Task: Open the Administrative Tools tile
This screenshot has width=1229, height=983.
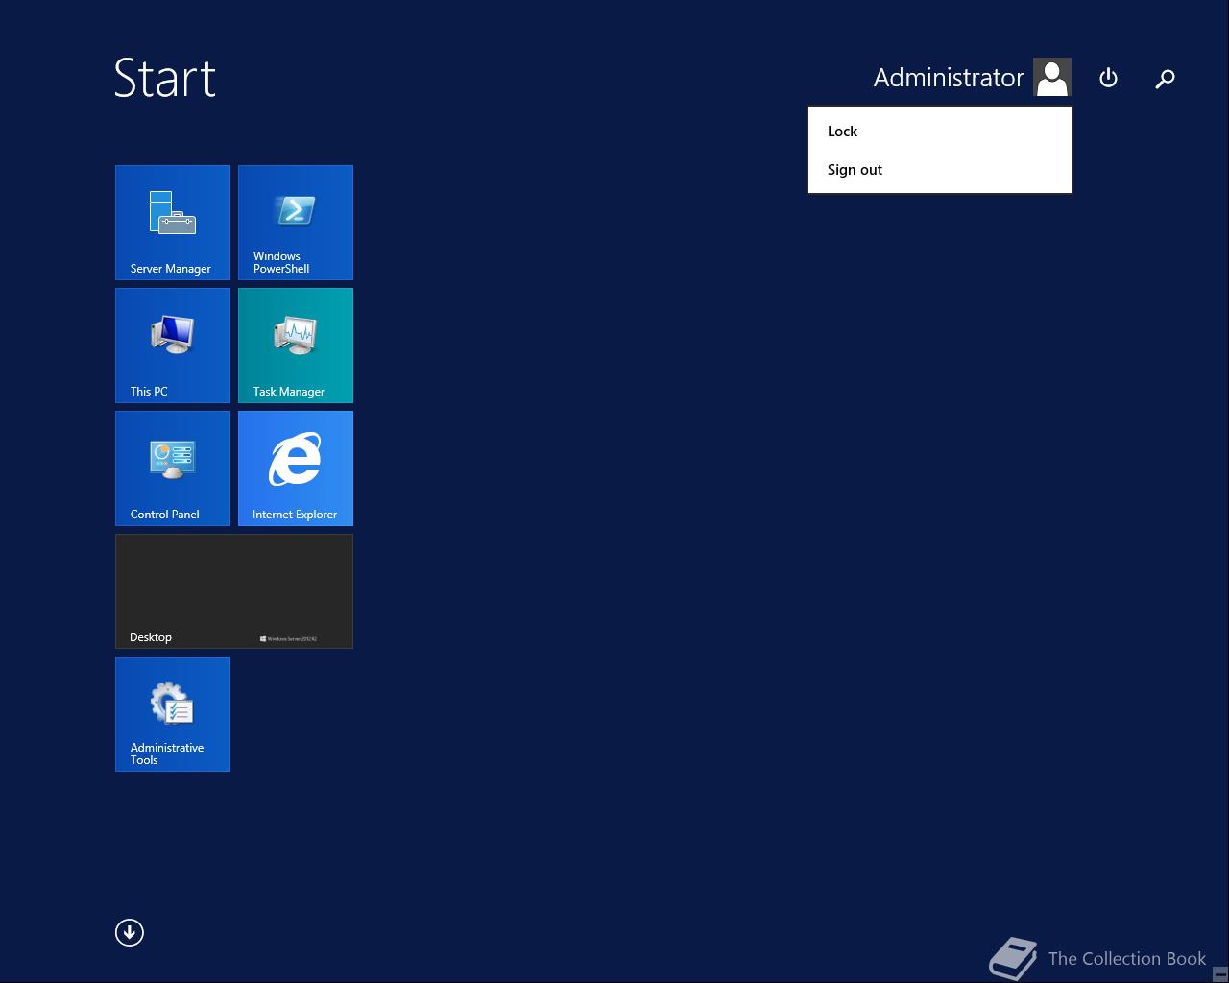Action: (173, 714)
